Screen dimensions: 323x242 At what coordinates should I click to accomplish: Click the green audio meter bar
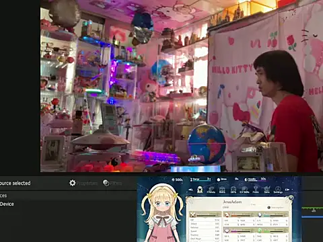pyautogui.click(x=312, y=208)
